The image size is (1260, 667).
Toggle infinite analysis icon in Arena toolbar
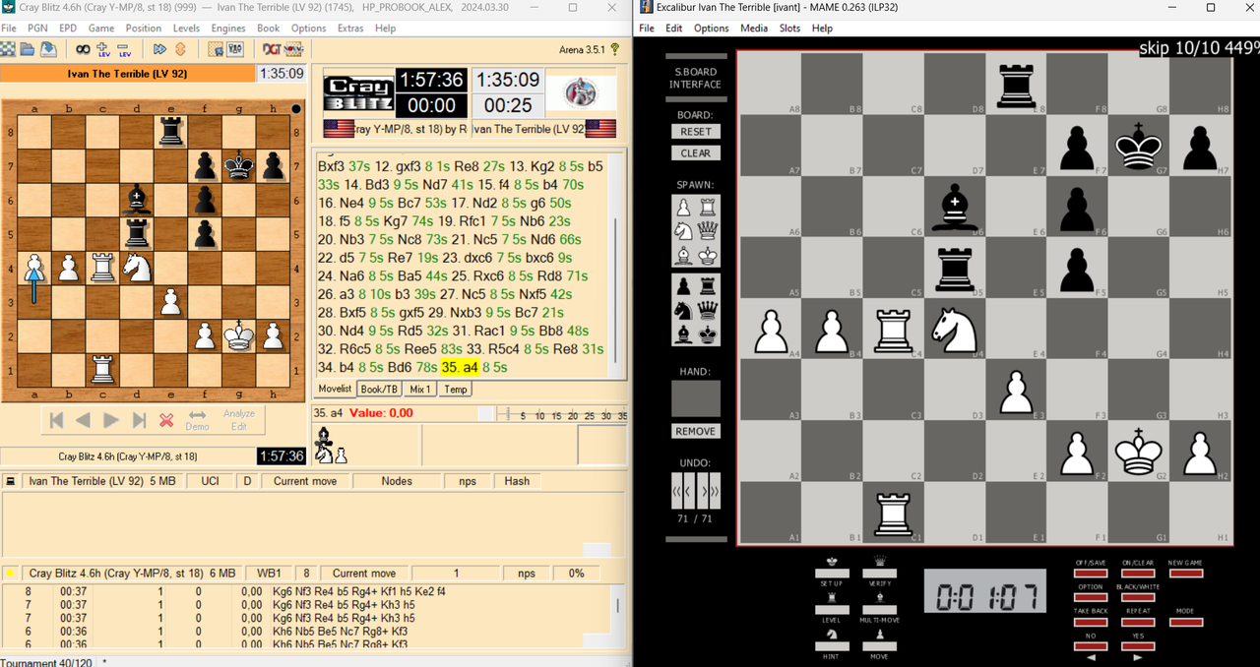[x=83, y=48]
